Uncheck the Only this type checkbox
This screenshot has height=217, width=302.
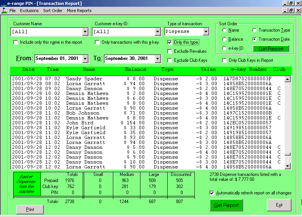[x=170, y=42]
